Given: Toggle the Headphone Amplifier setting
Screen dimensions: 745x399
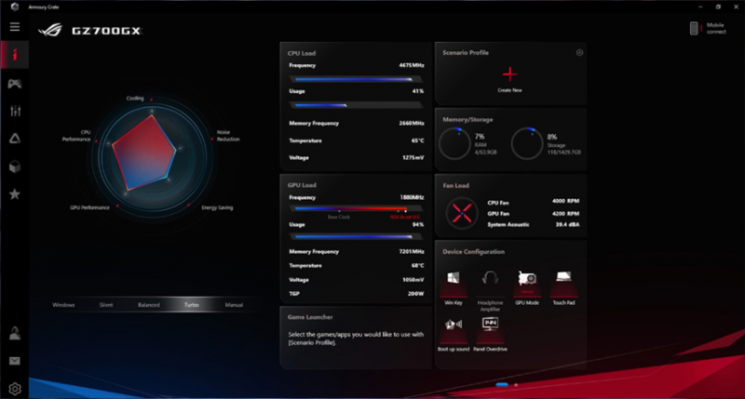Looking at the screenshot, I should [490, 291].
